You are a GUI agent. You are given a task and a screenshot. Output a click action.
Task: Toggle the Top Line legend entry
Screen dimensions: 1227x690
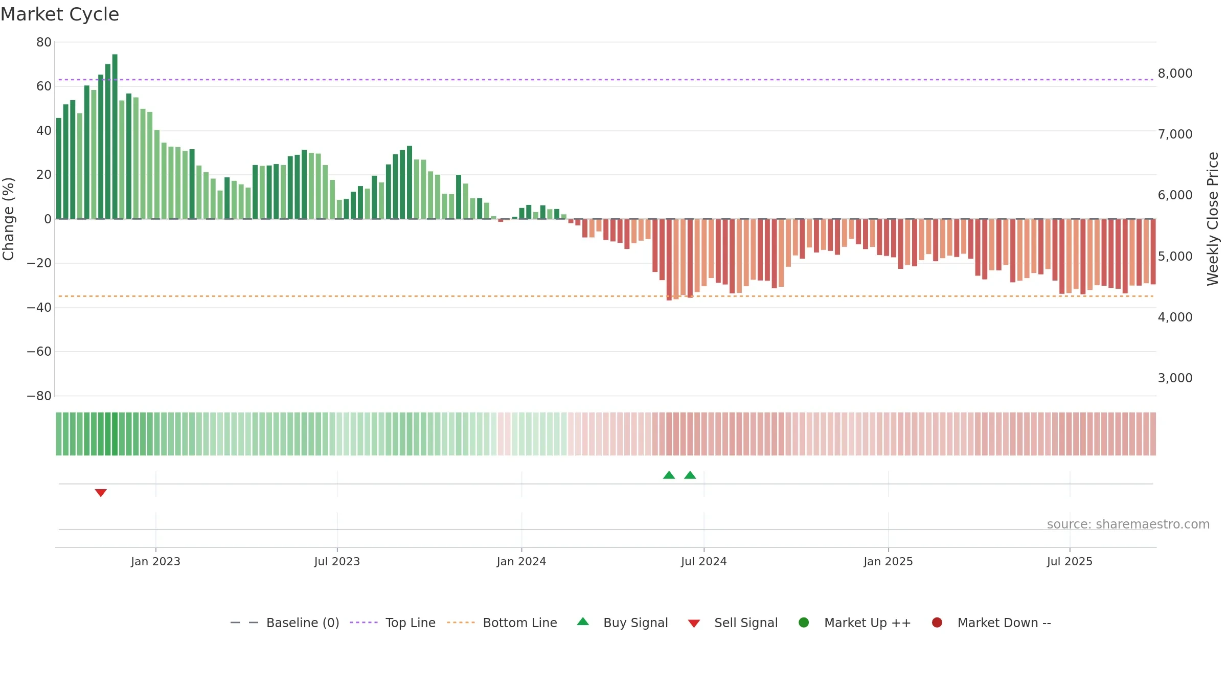point(393,623)
